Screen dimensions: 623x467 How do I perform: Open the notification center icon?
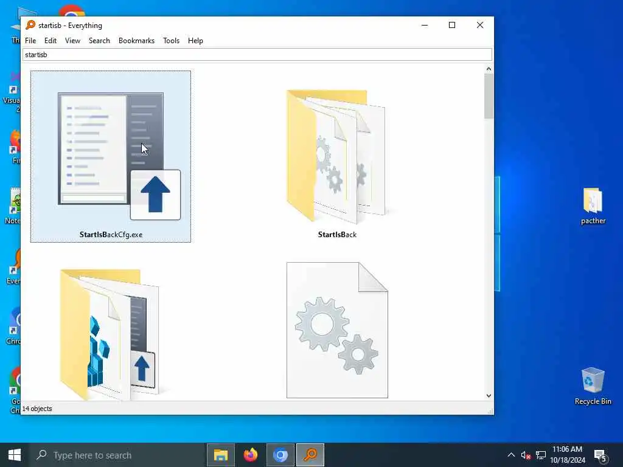point(600,455)
